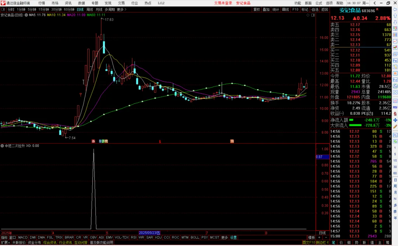Click the orange 预 marker under chart
Screen dimensions: 398x246
point(232,141)
